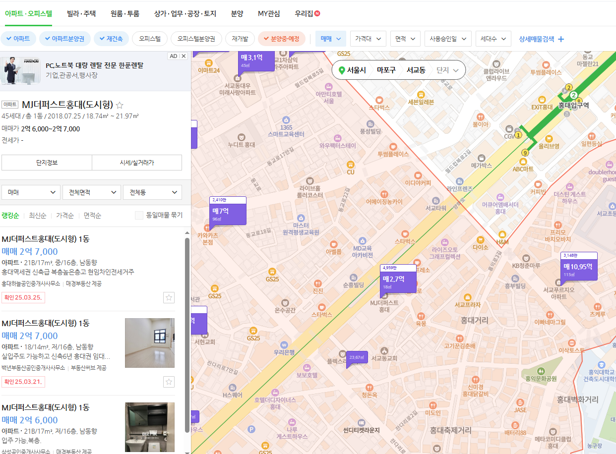Click the CU convenience store map icon

[350, 165]
